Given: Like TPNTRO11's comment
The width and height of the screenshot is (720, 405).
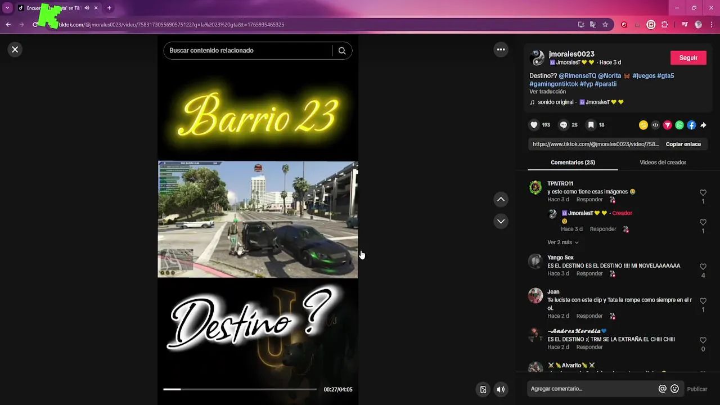Looking at the screenshot, I should point(703,193).
